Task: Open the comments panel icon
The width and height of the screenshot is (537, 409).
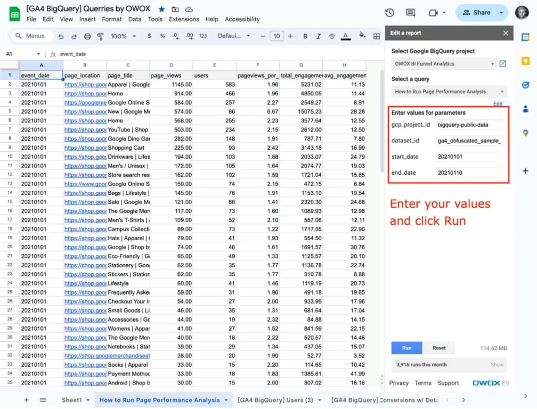Action: point(410,13)
